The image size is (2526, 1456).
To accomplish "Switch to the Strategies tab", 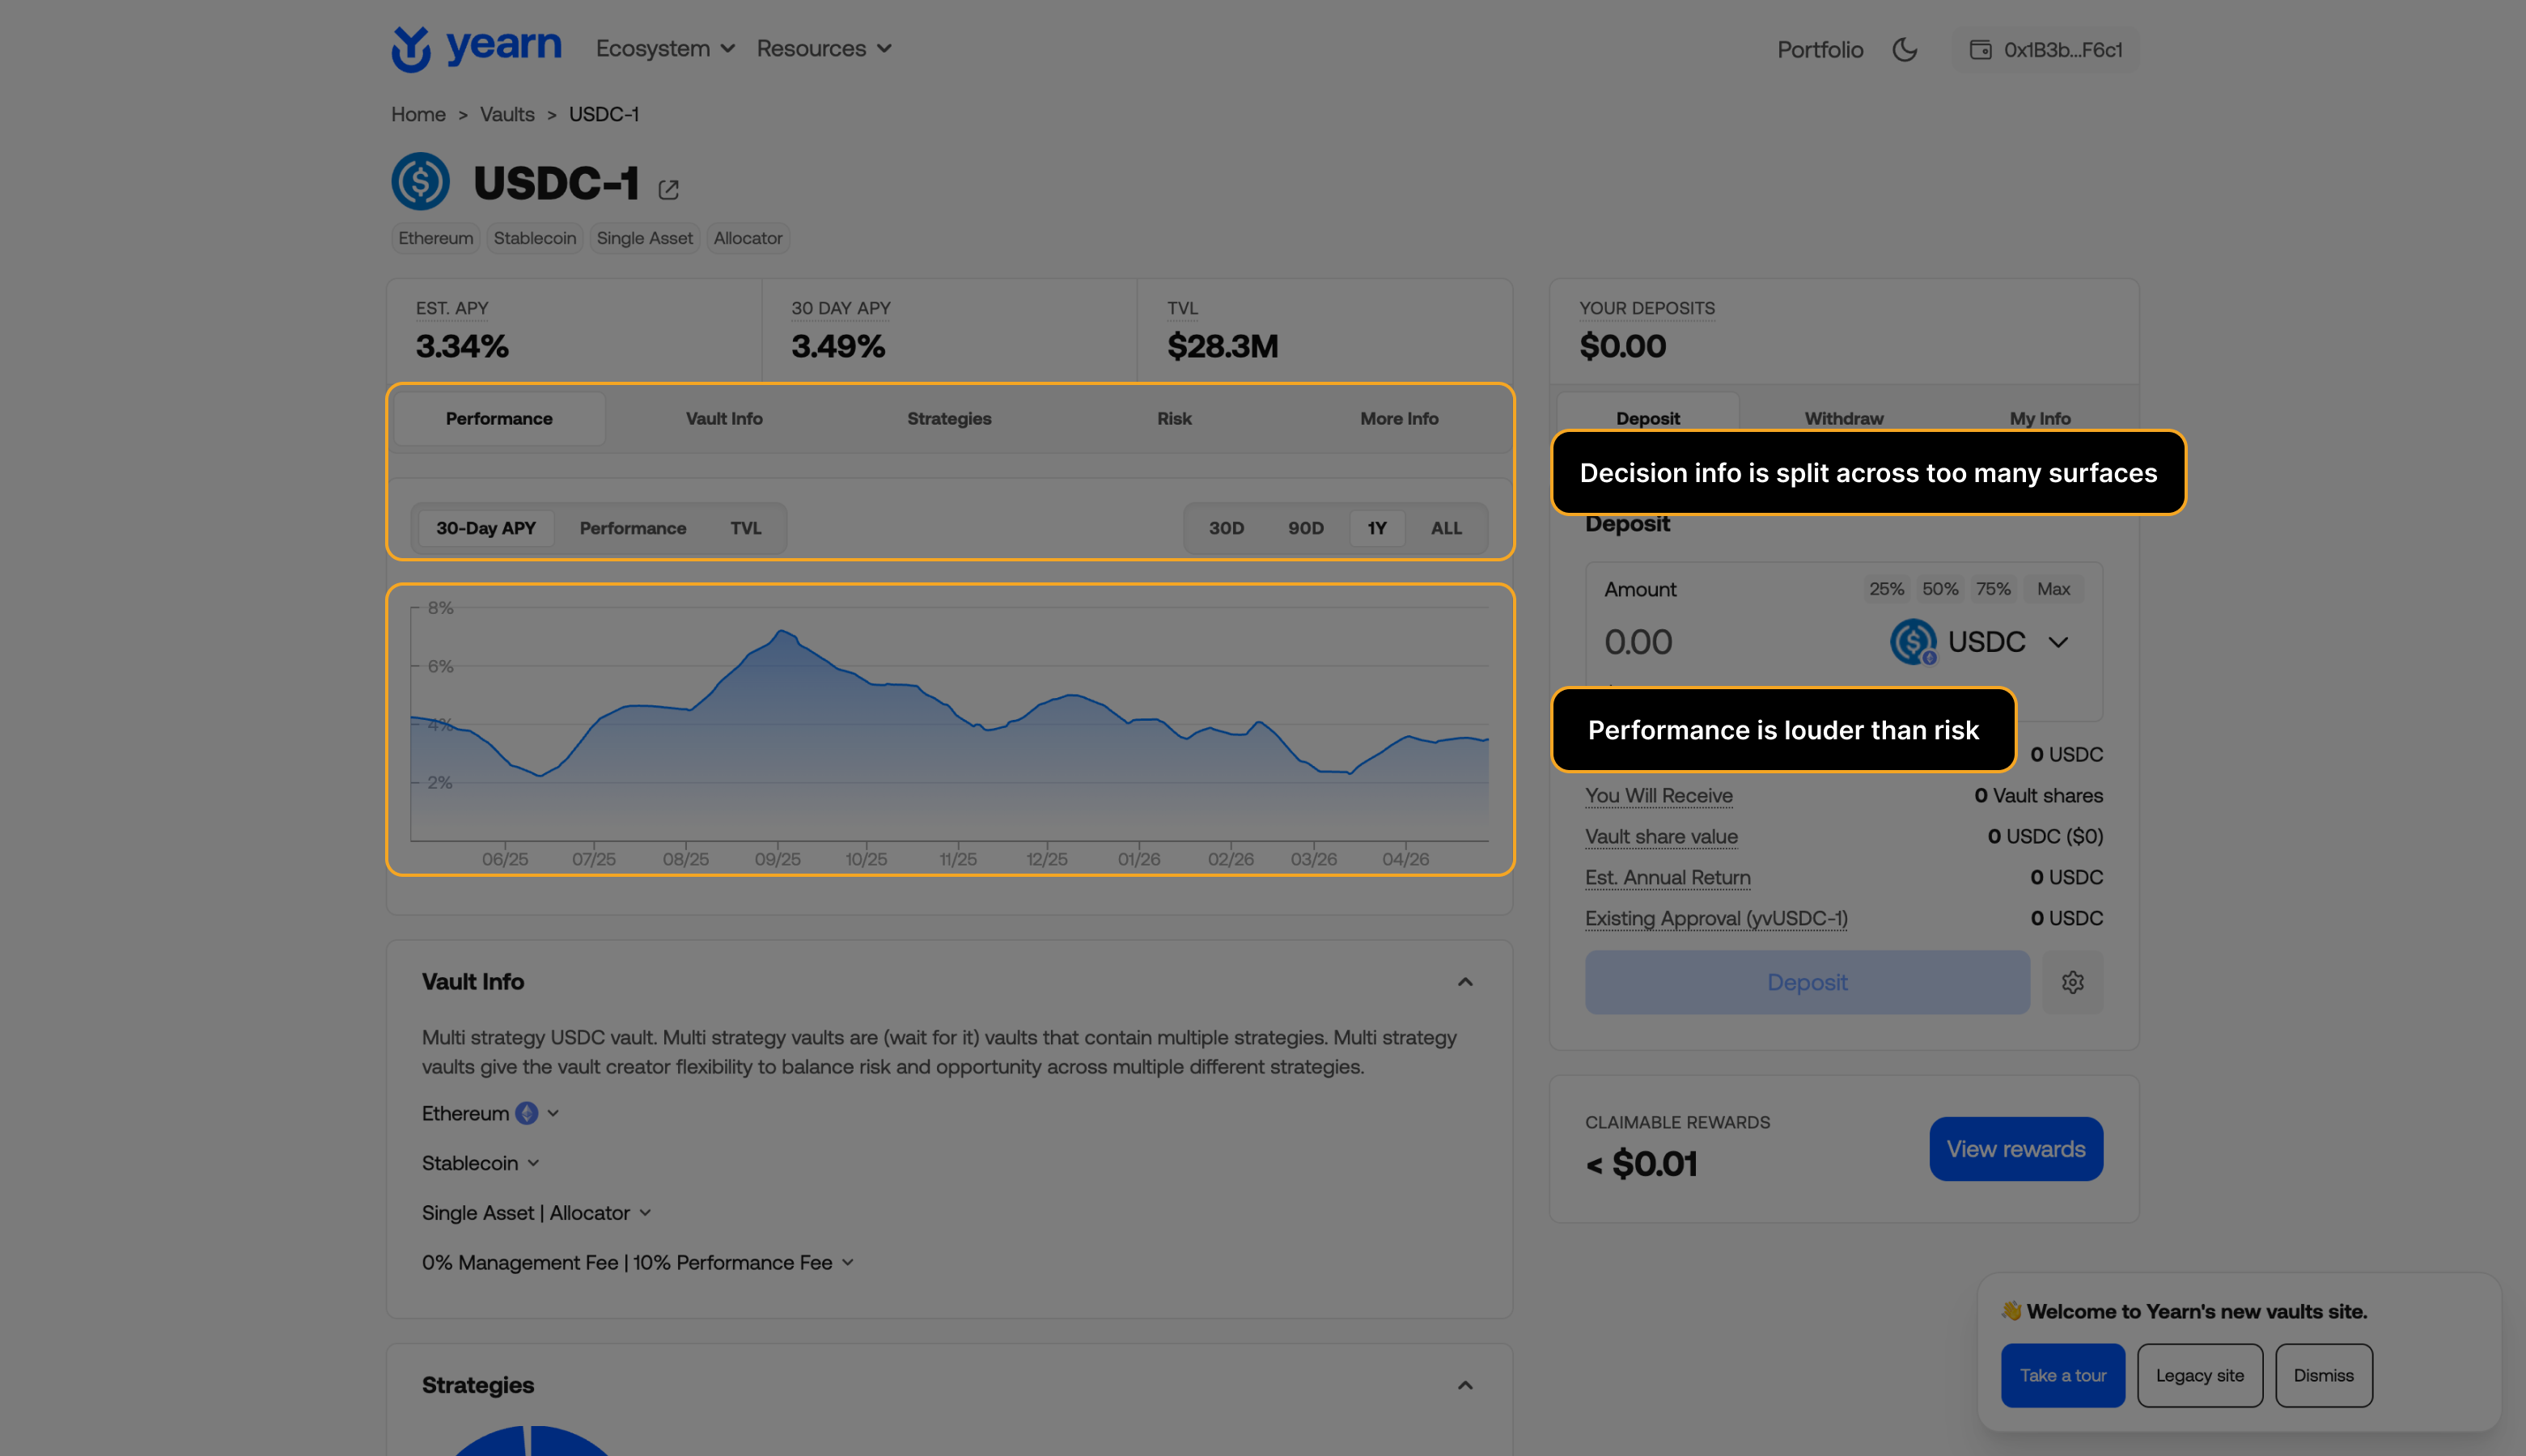I will coord(949,418).
